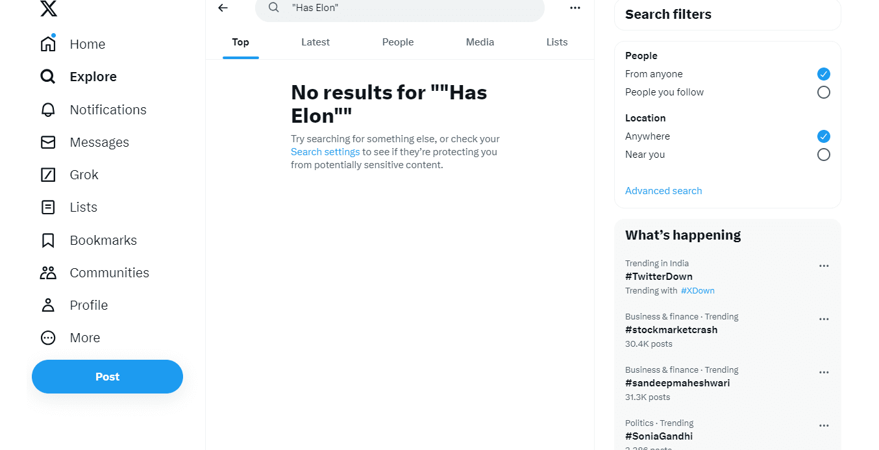879x450 pixels.
Task: Switch to the Latest tab
Action: coord(316,42)
